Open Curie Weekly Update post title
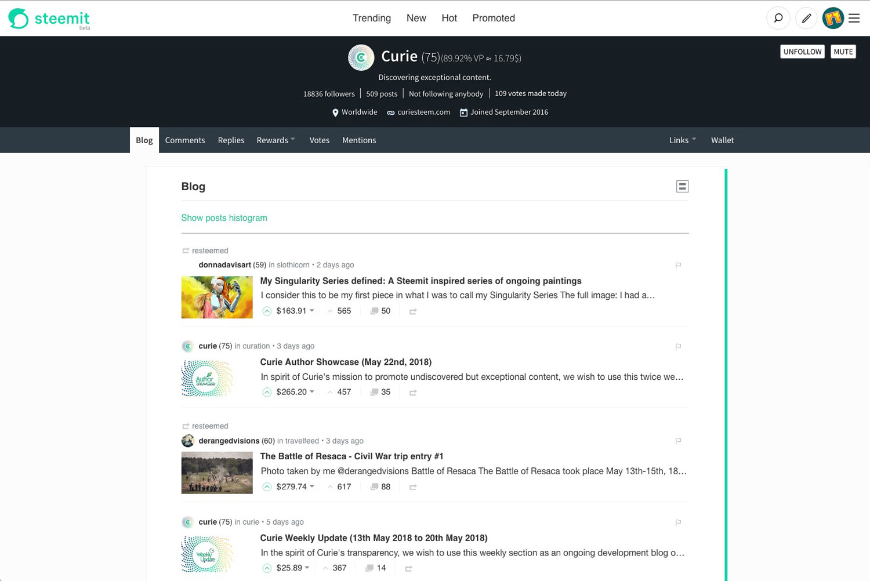This screenshot has height=581, width=870. tap(374, 538)
